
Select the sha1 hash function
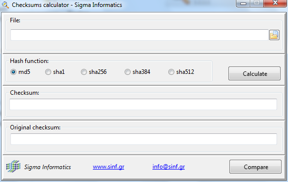[x=55, y=72]
